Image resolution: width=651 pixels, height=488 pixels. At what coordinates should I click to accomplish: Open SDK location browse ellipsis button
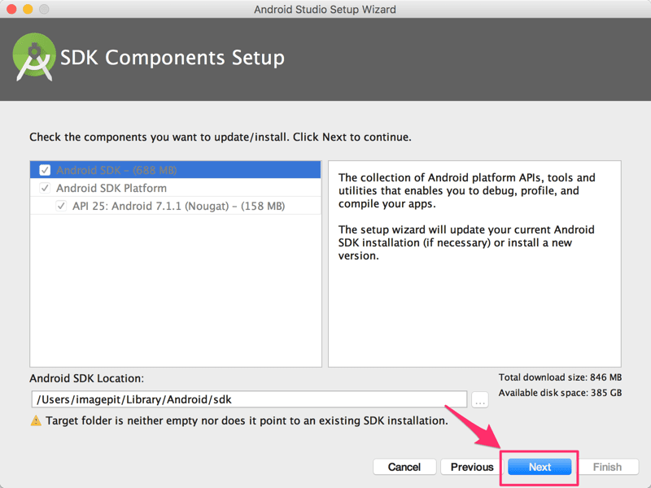coord(480,399)
